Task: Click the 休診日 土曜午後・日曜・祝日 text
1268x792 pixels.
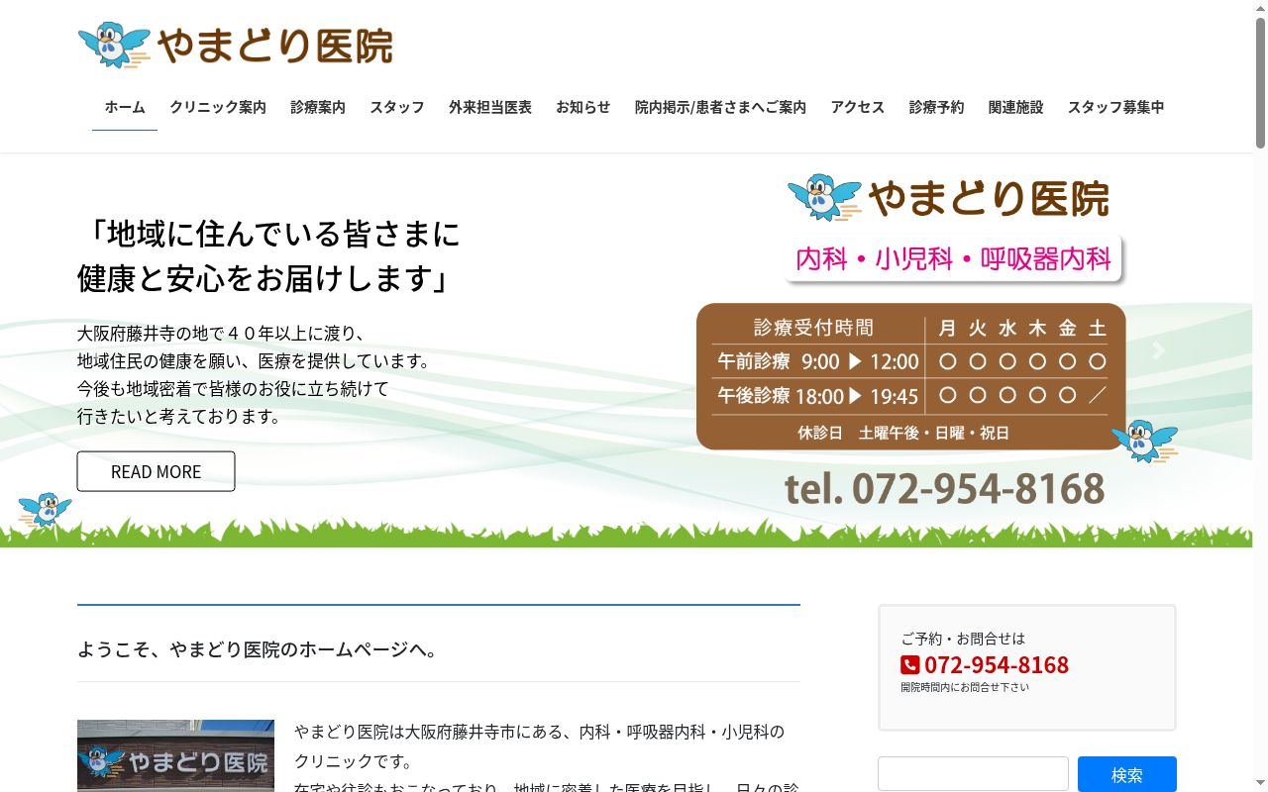Action: 903,433
